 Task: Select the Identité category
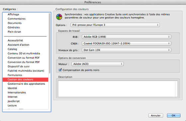(25, 88)
